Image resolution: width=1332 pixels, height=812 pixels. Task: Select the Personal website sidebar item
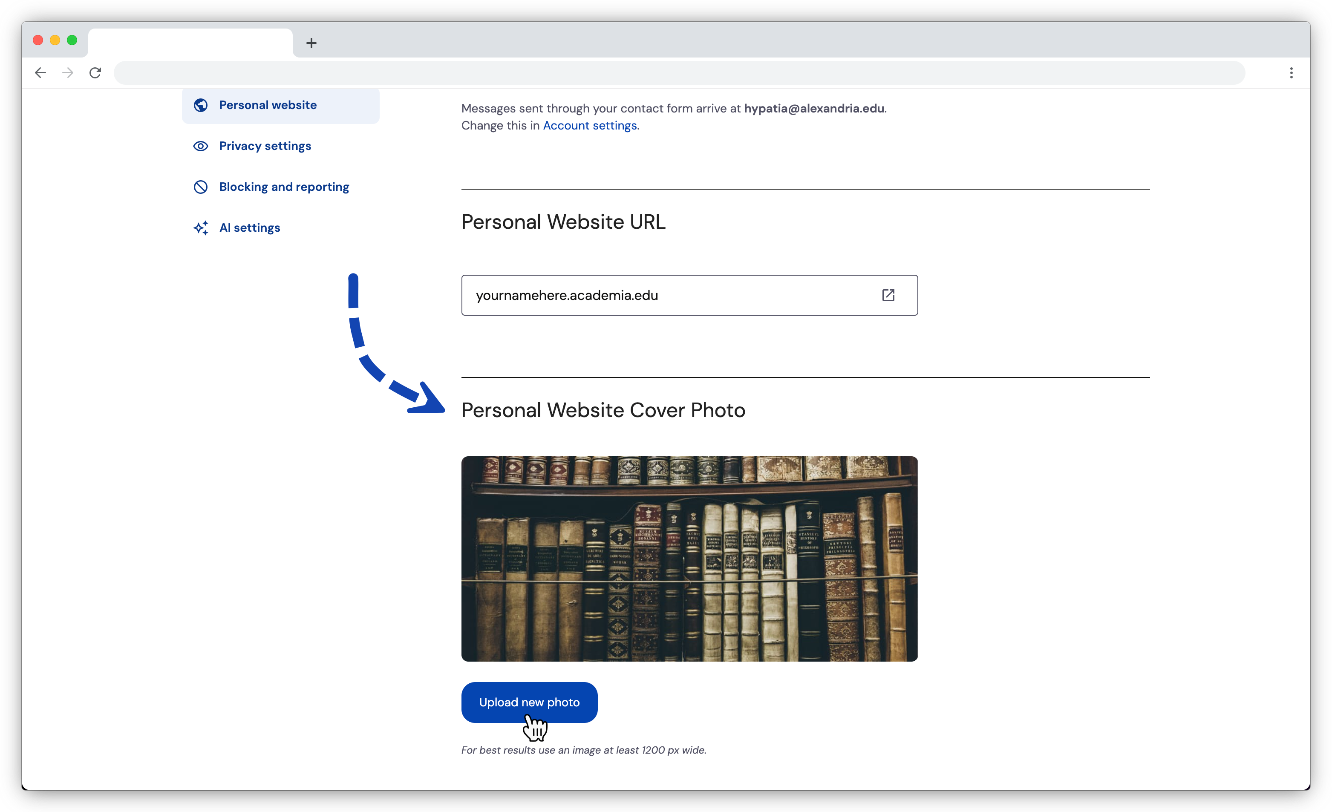[280, 105]
